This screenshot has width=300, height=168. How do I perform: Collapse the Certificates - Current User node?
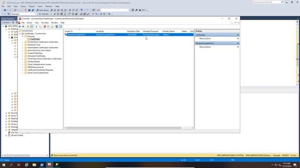click(x=20, y=34)
